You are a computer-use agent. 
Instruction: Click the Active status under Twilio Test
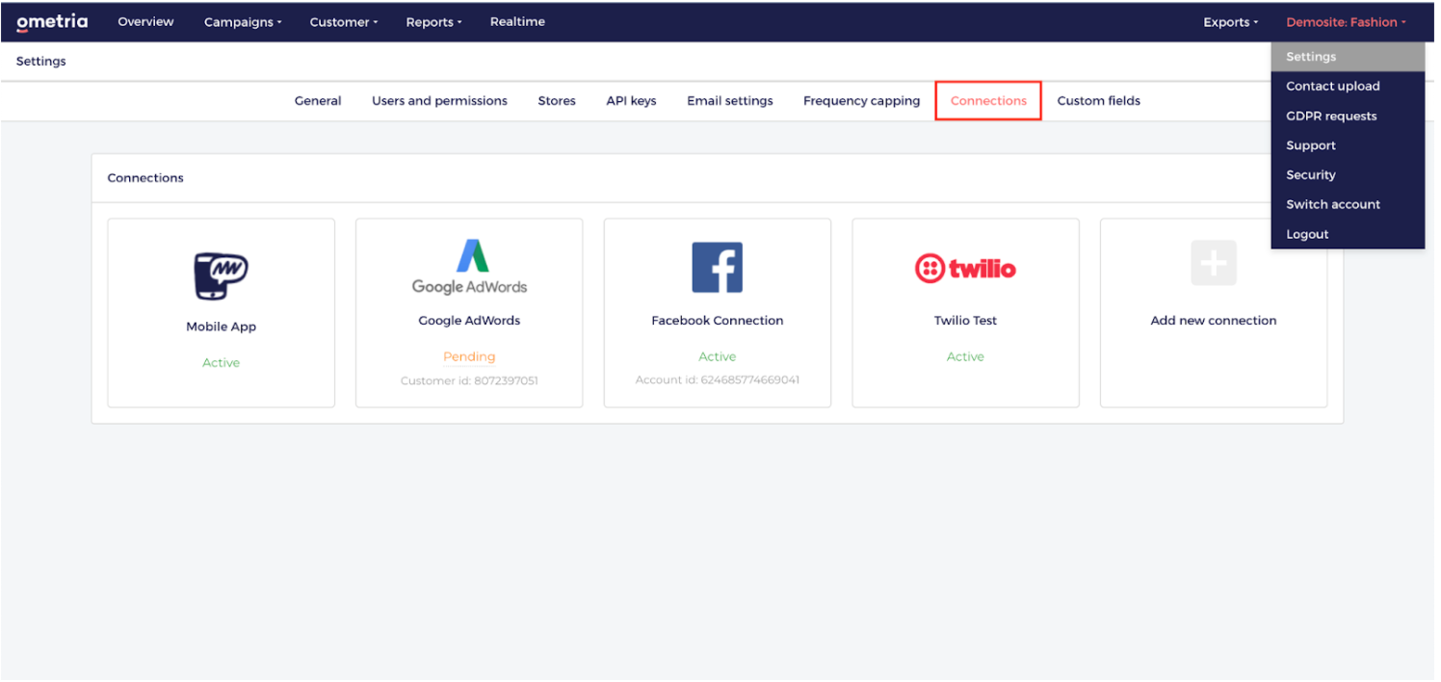(x=965, y=355)
